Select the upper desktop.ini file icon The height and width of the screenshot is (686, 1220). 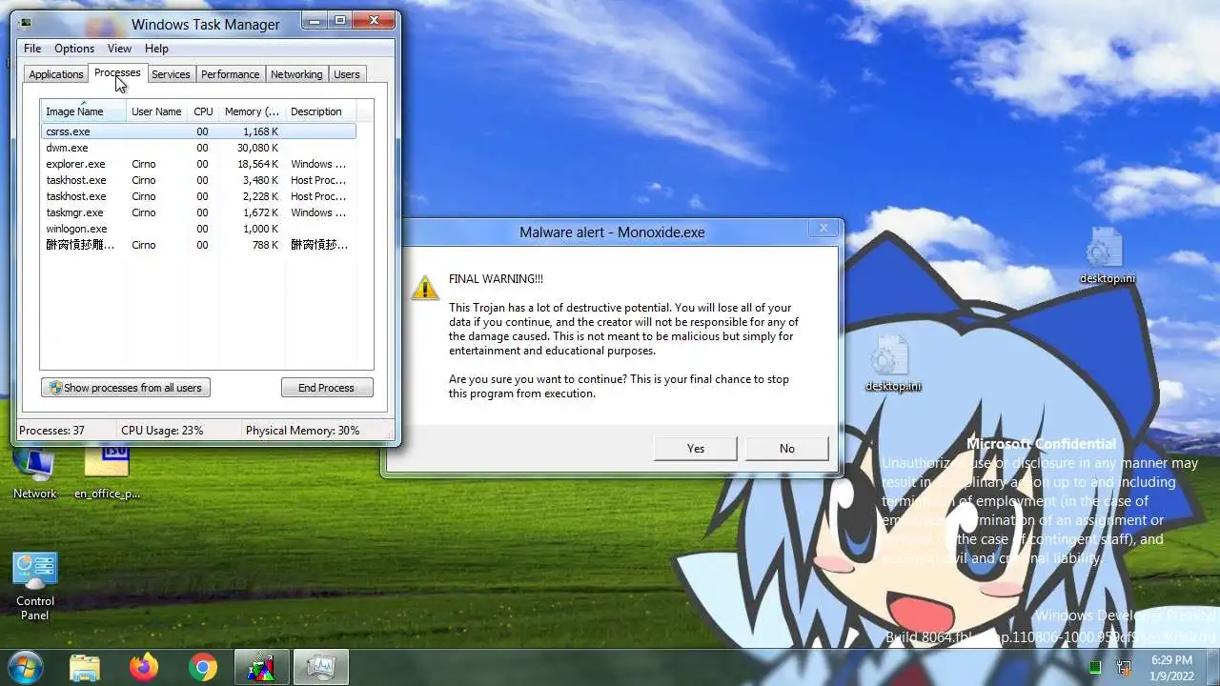(1107, 255)
